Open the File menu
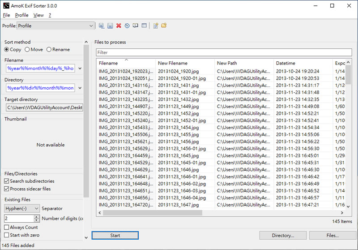 point(6,15)
